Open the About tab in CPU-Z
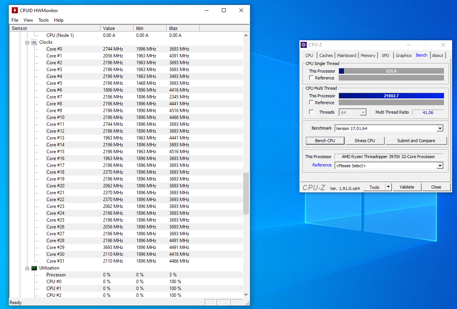This screenshot has height=309, width=457. pos(438,55)
